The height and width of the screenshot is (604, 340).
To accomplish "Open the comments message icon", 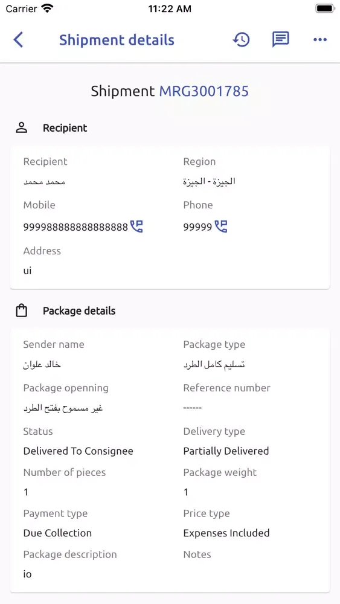I will click(x=281, y=39).
